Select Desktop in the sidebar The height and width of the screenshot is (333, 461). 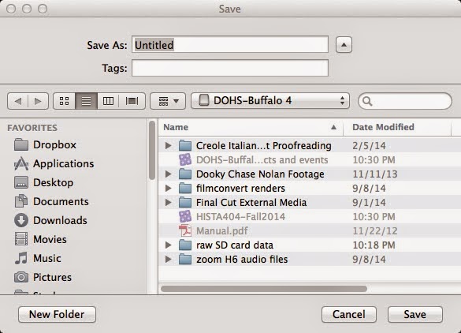point(44,182)
